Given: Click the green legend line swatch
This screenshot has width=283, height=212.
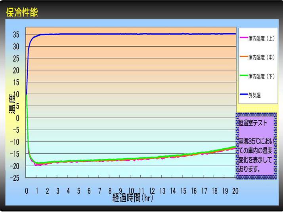Looking at the screenshot, I should tap(244, 75).
